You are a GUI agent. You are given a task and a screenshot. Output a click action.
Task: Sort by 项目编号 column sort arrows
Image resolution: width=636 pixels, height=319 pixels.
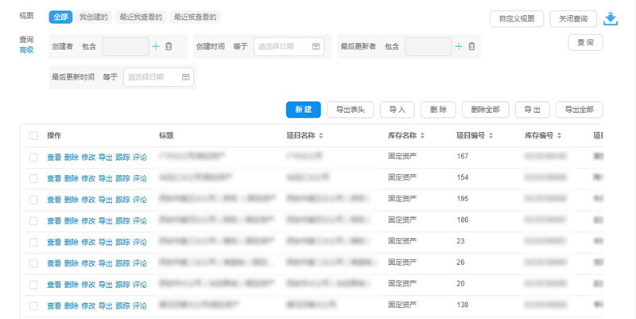pyautogui.click(x=491, y=136)
